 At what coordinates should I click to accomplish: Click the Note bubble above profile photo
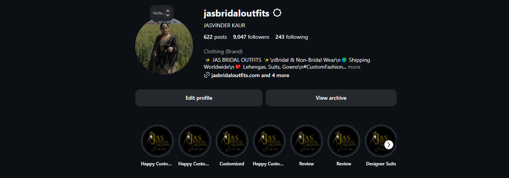tap(161, 13)
